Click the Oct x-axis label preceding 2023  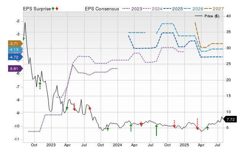click(x=34, y=145)
